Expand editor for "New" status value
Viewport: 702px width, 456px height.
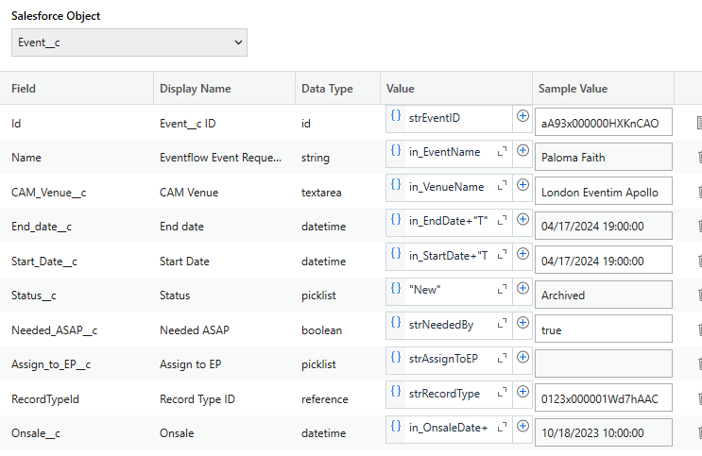503,290
